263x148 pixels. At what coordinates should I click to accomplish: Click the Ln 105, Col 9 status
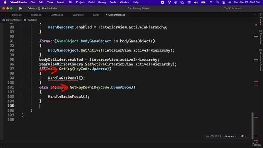213,136
